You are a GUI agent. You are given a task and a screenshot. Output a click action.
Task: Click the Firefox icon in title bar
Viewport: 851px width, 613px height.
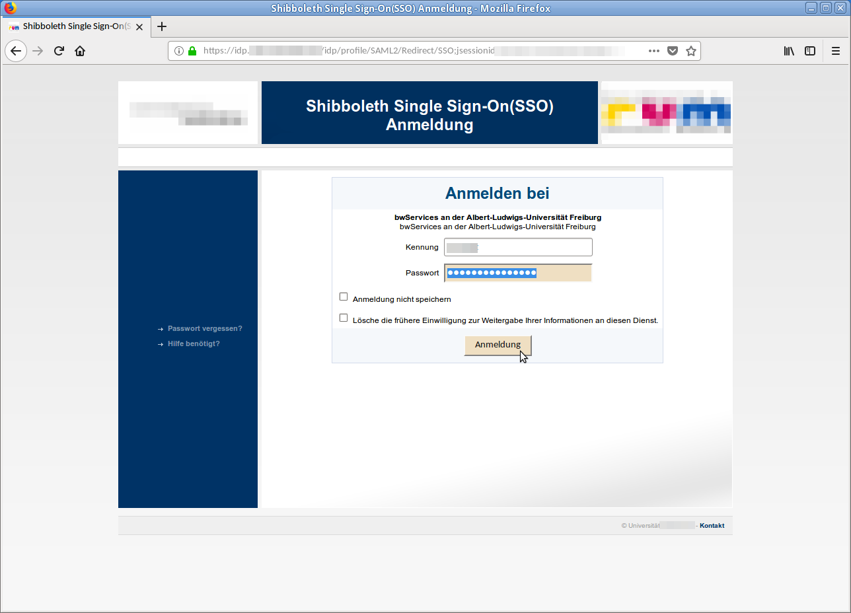(9, 8)
